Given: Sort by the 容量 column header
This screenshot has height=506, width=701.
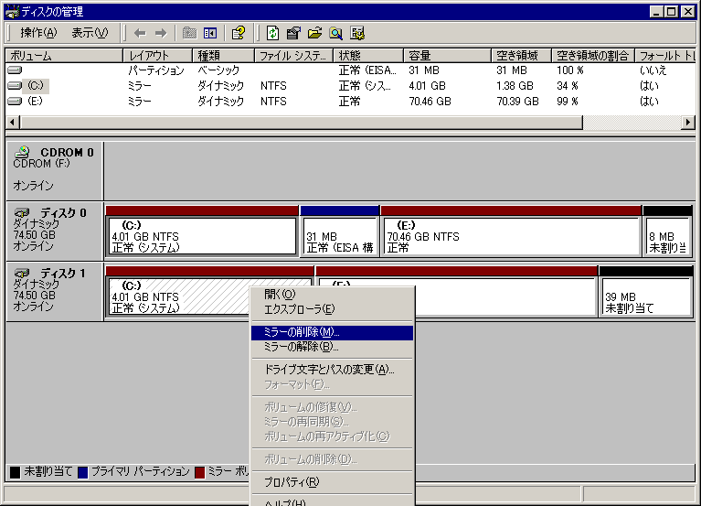Looking at the screenshot, I should [x=448, y=56].
